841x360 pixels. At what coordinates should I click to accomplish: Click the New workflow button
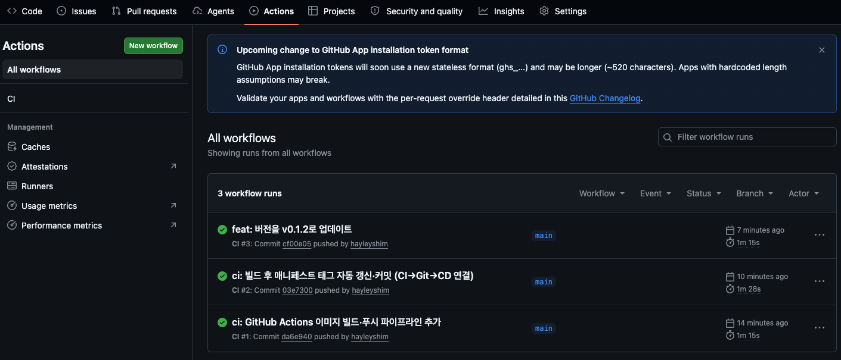point(153,46)
